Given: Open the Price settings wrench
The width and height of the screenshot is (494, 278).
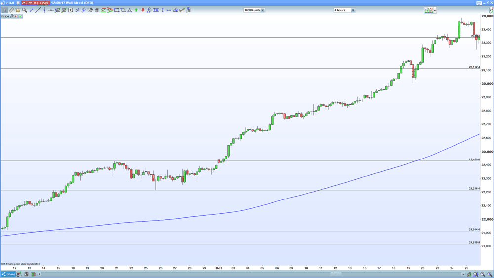Looking at the screenshot, I should pos(12,16).
